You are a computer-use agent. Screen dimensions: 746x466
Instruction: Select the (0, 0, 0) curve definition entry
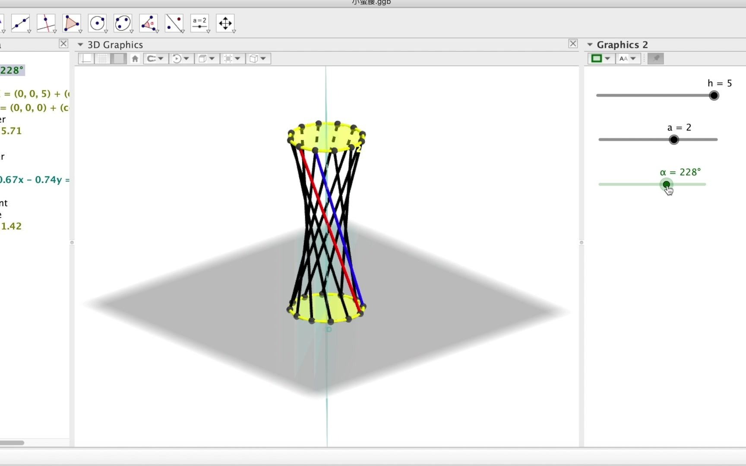35,107
